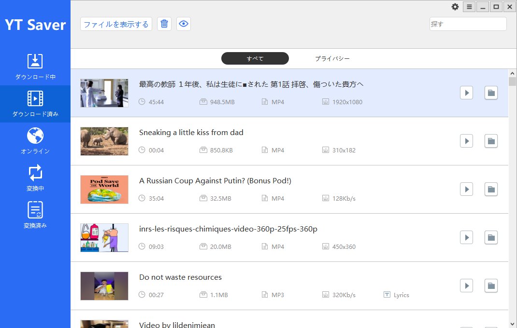The image size is (517, 328).
Task: Select title inrs-les-risques-chimiques-video-360p-25fps-360p
Action: [228, 229]
